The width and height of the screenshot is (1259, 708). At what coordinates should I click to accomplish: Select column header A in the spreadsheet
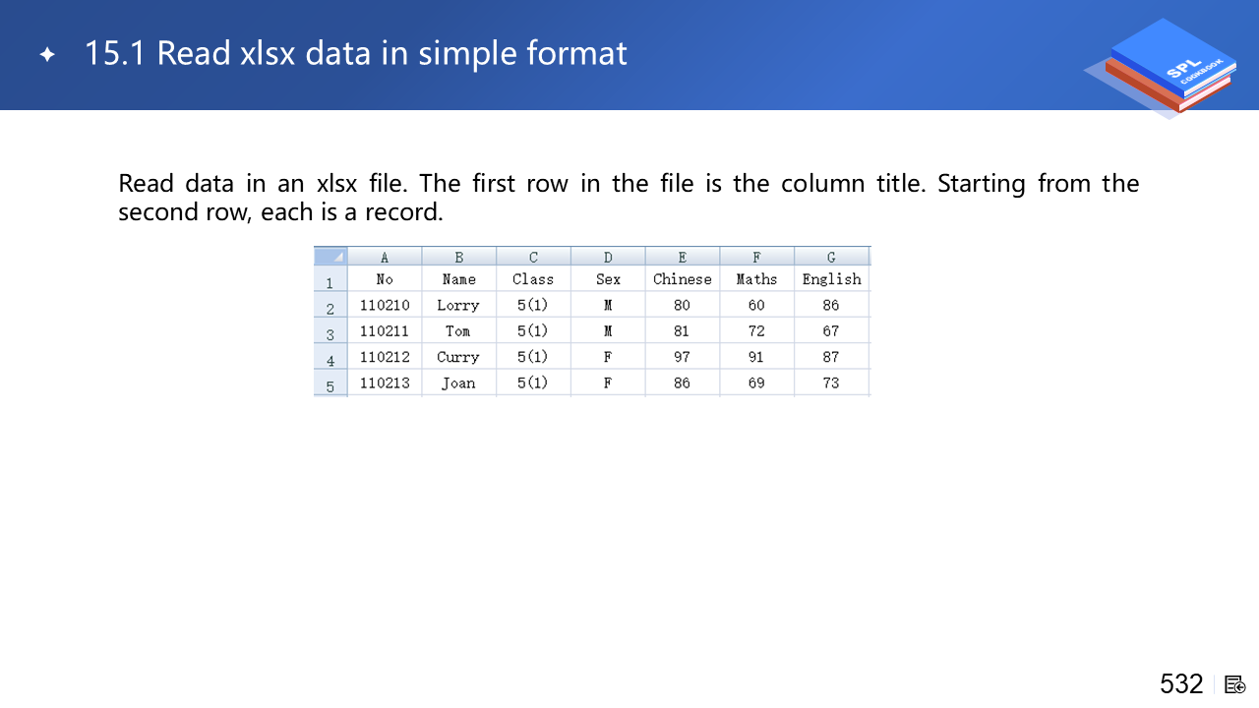point(385,257)
